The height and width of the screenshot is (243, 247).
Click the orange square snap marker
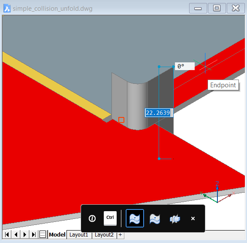coord(121,120)
